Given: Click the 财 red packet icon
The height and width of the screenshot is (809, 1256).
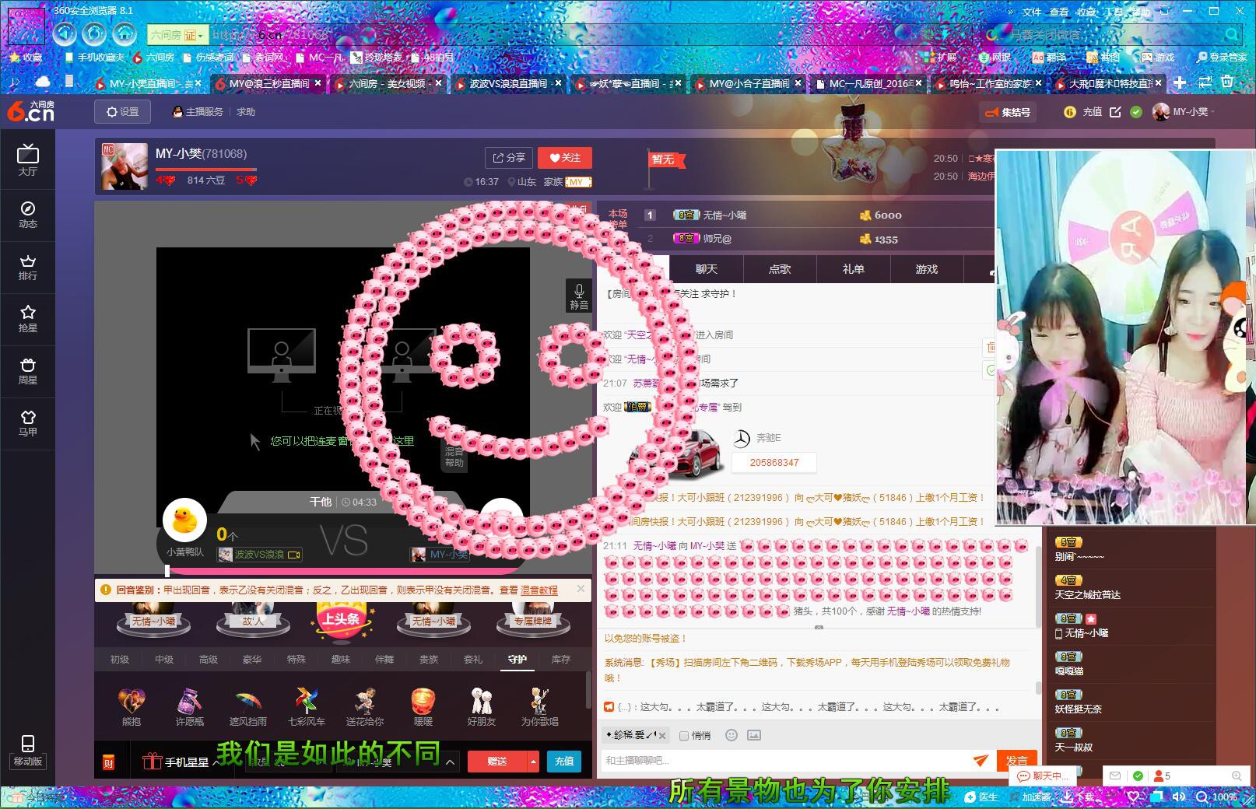Looking at the screenshot, I should [109, 762].
